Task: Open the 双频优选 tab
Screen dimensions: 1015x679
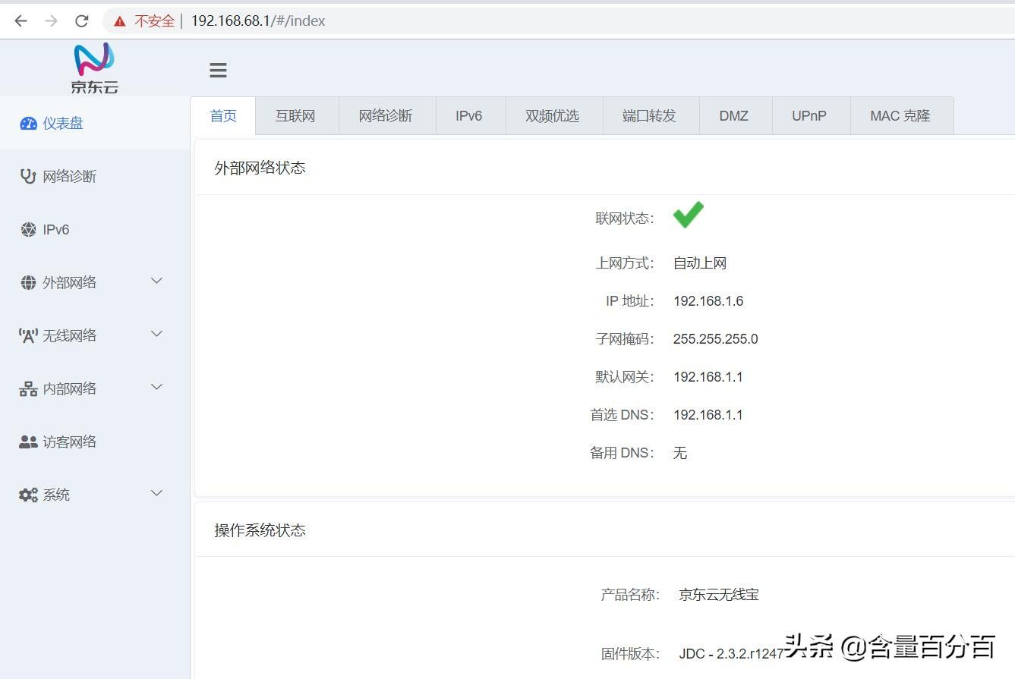Action: point(552,116)
